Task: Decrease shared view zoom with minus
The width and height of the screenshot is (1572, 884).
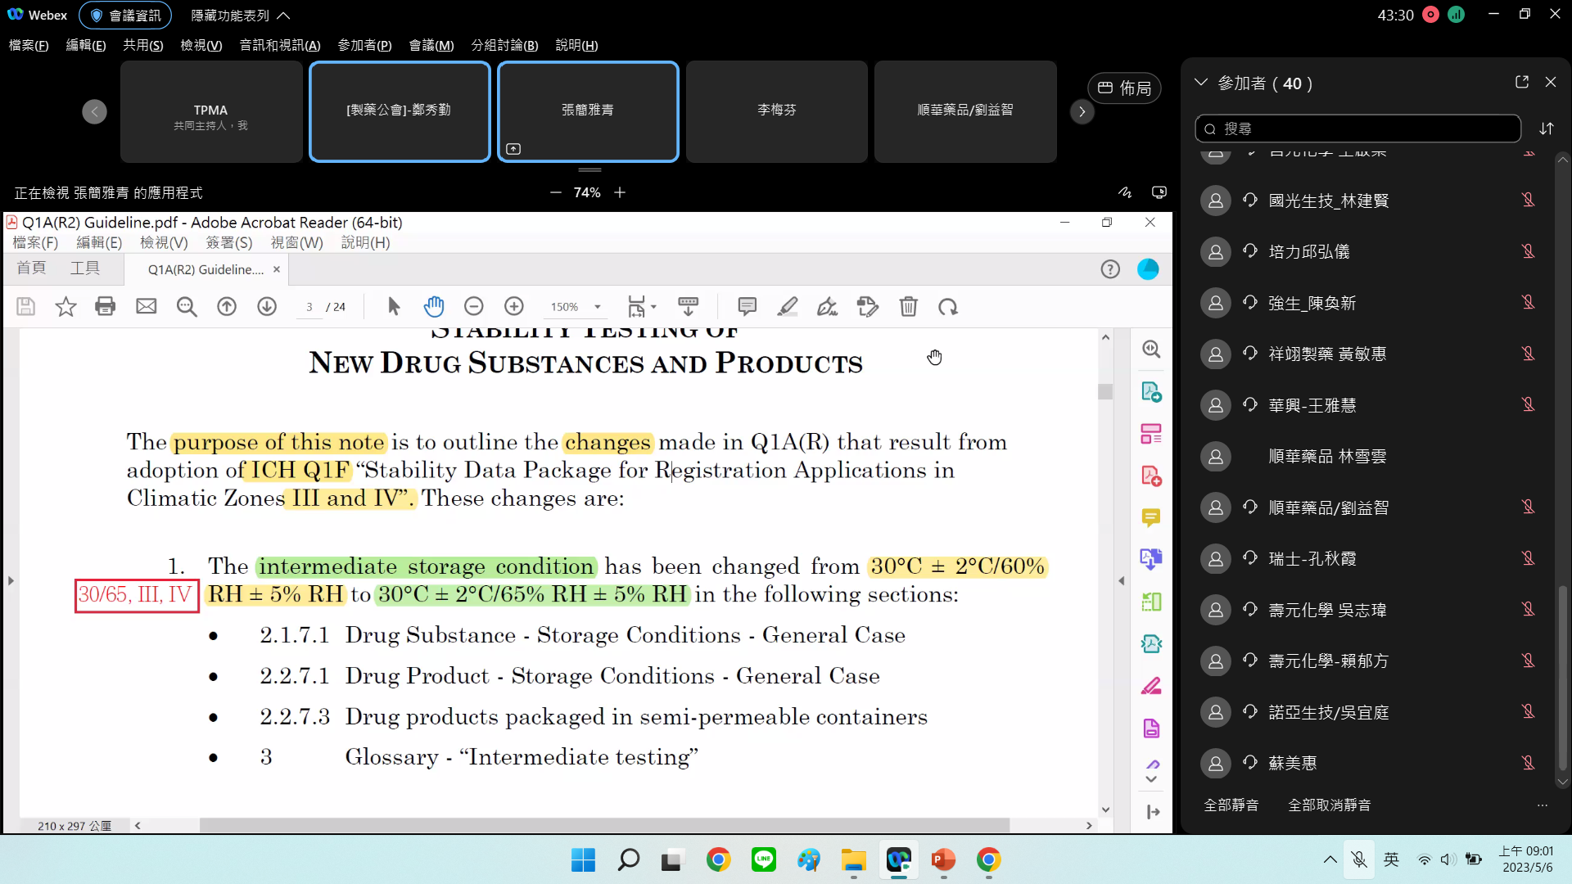Action: (x=556, y=192)
